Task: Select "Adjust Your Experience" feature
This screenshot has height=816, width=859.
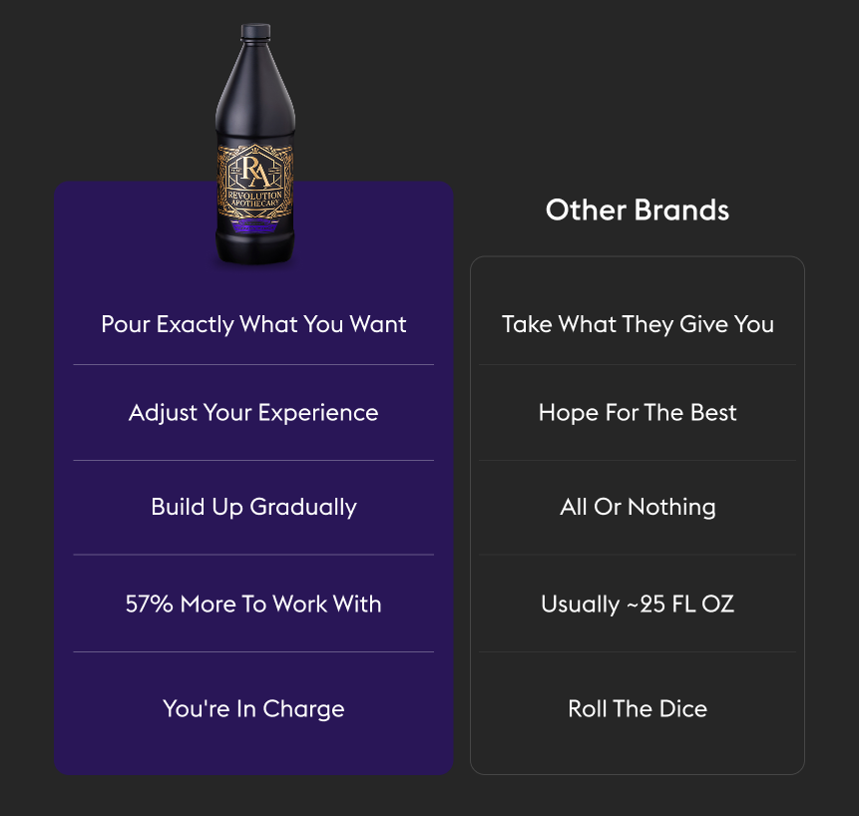Action: click(x=253, y=413)
